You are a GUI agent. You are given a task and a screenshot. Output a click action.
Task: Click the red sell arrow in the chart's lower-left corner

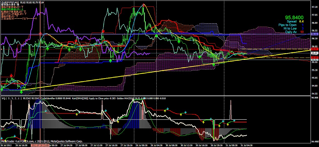12,75
